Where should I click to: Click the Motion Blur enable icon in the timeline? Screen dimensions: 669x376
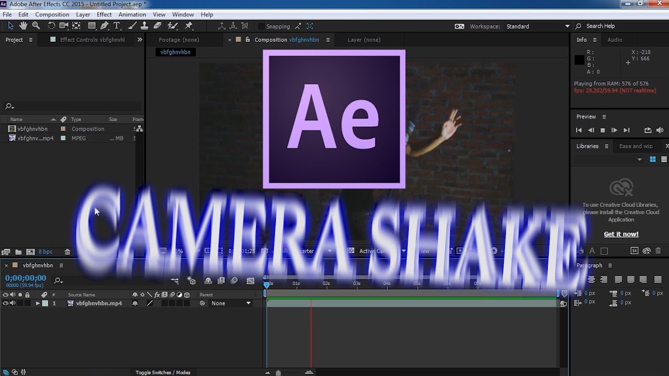click(234, 281)
